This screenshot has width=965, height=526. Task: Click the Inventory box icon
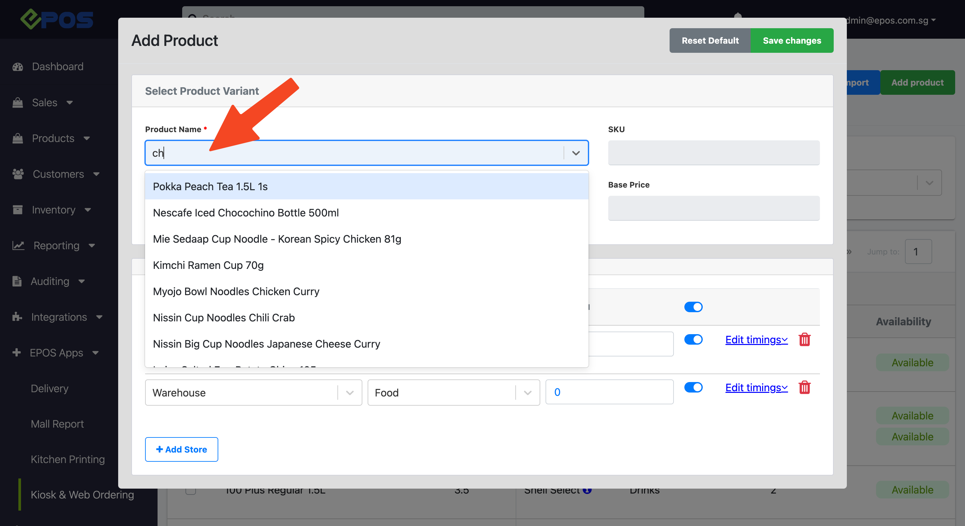pyautogui.click(x=18, y=210)
